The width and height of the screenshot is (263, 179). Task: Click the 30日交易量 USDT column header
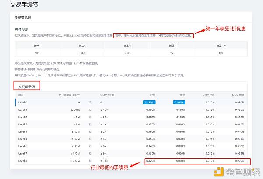tap(69, 95)
